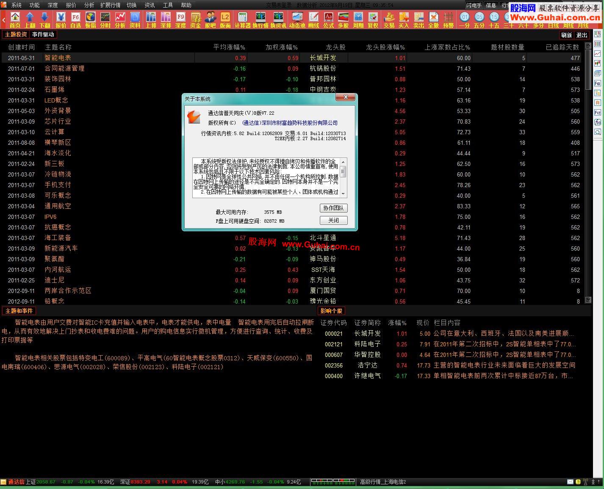Click the 退出 exit button

point(582,35)
